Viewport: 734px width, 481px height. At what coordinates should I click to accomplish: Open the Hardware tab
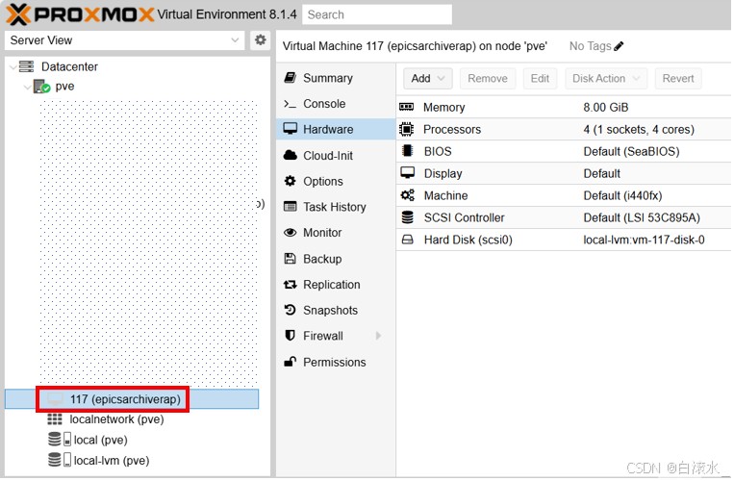[x=336, y=129]
